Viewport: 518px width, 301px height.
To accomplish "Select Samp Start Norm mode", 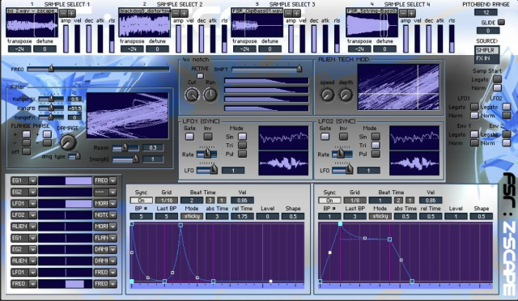I will pos(497,88).
